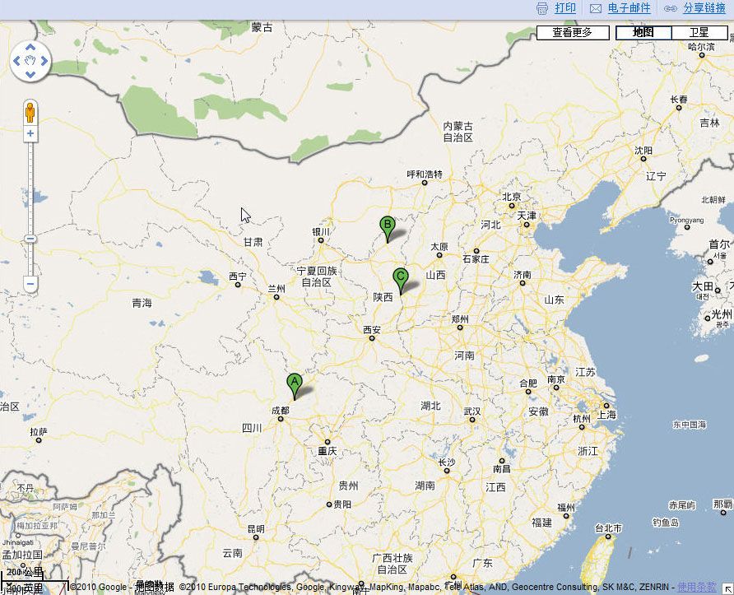The image size is (734, 595).
Task: Zoom in with the plus button
Action: [x=30, y=133]
